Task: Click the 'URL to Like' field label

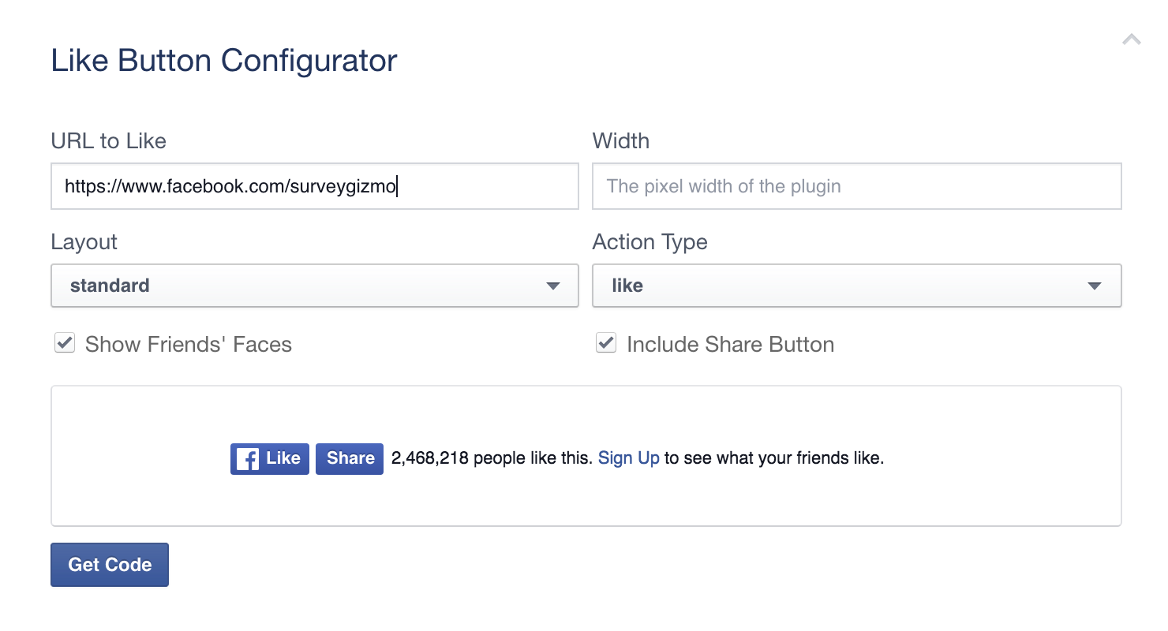Action: point(109,141)
